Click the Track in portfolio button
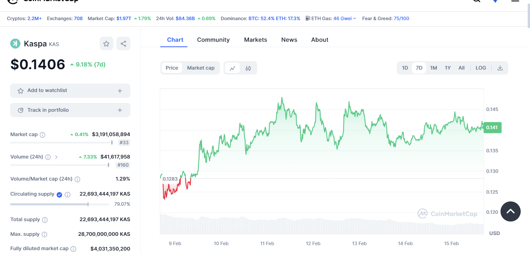Viewport: 530px width, 254px height. pos(70,110)
